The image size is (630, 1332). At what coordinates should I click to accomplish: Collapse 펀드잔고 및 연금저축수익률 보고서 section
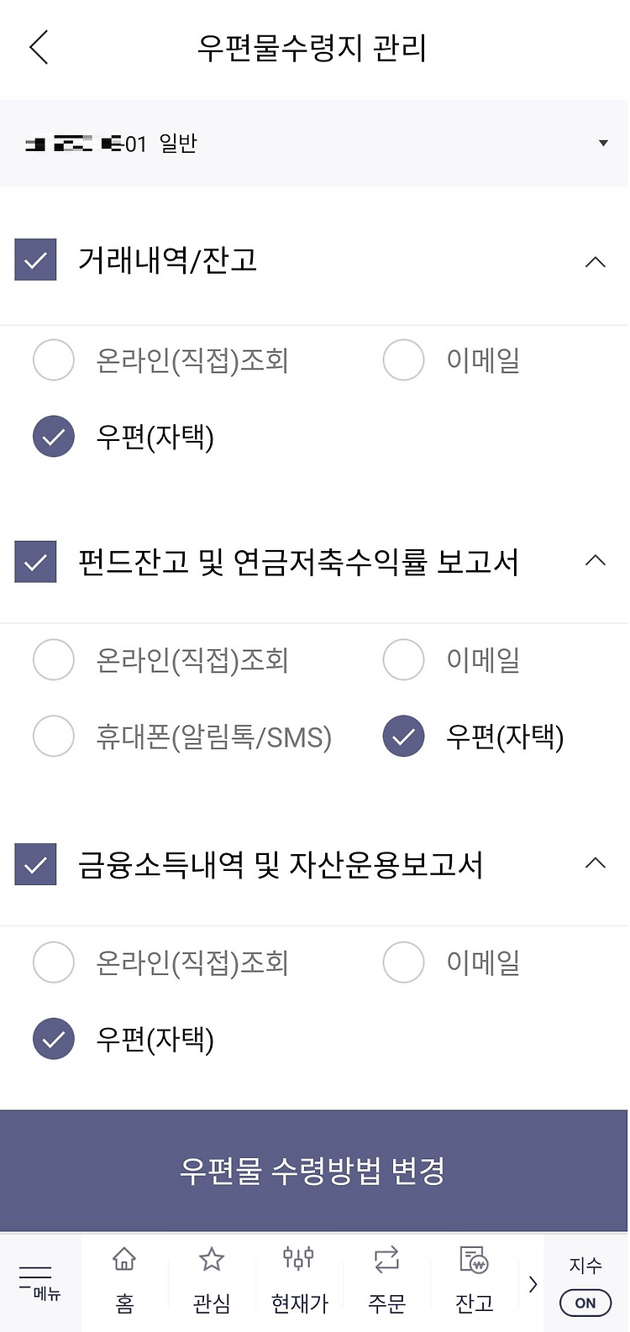pyautogui.click(x=595, y=560)
